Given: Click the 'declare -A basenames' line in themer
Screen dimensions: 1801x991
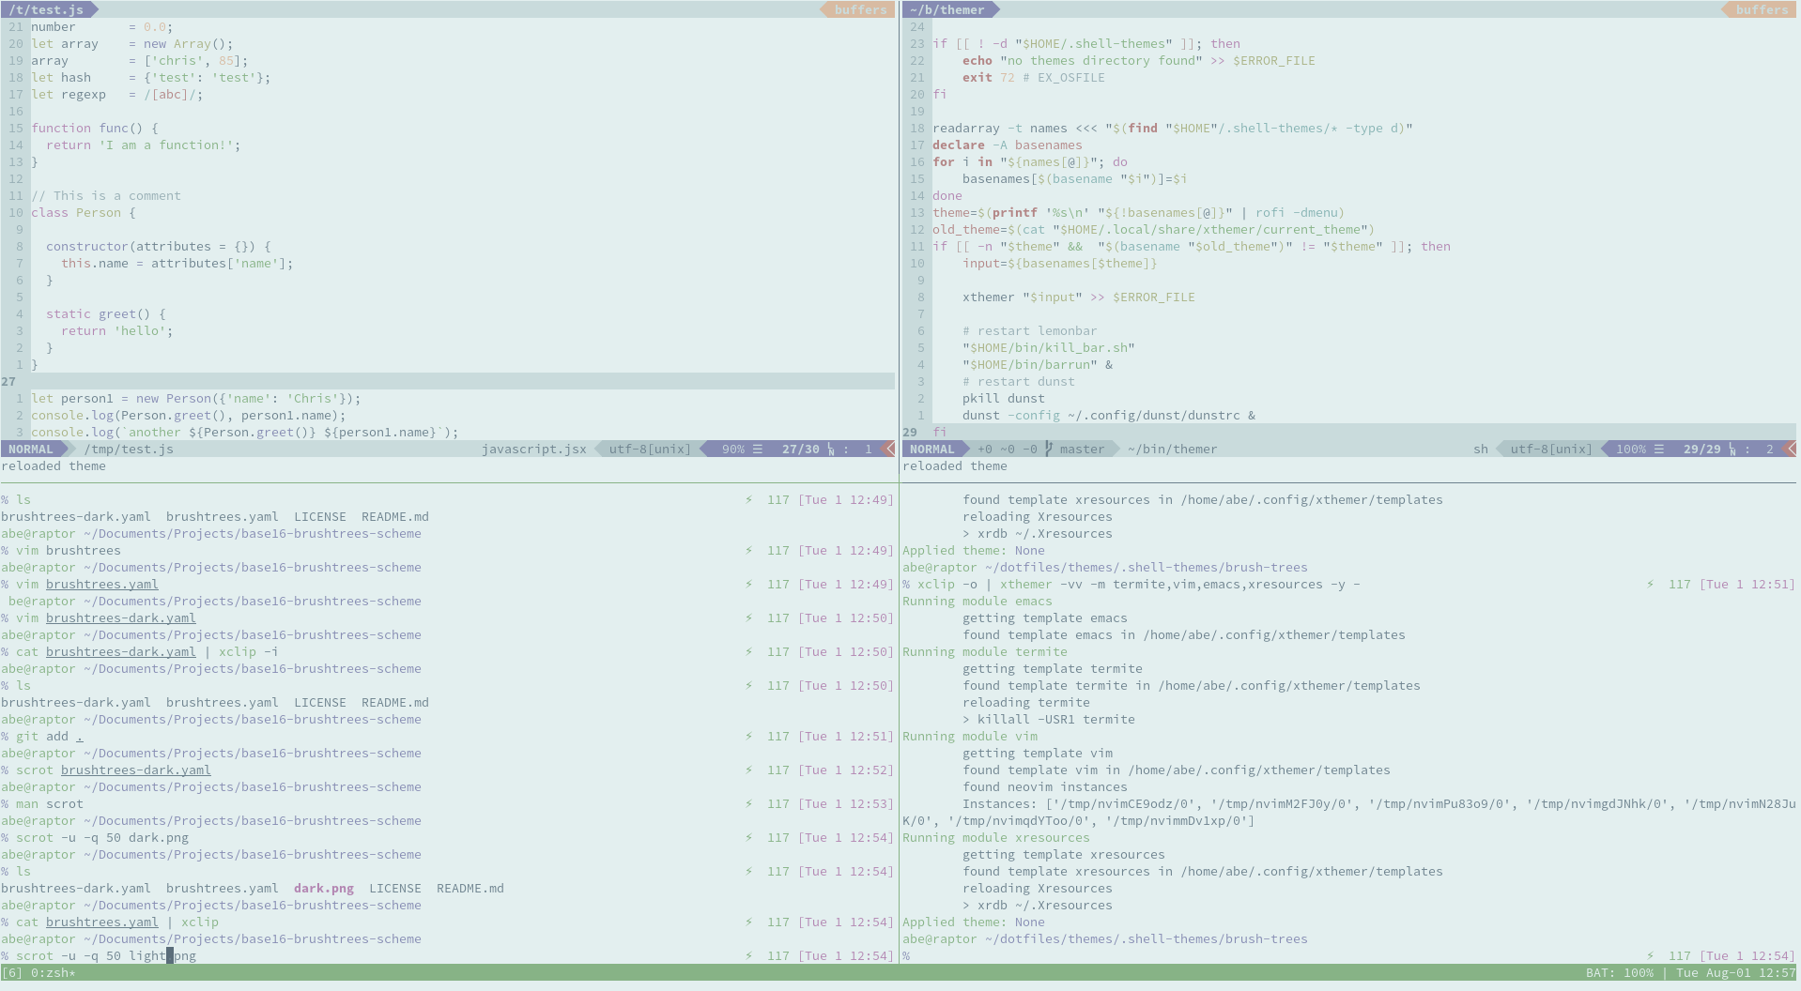Looking at the screenshot, I should click(1008, 145).
